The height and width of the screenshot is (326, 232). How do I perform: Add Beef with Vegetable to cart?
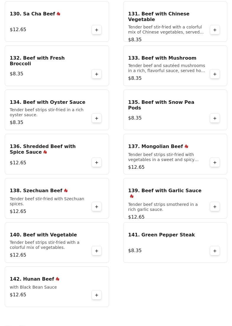97,251
